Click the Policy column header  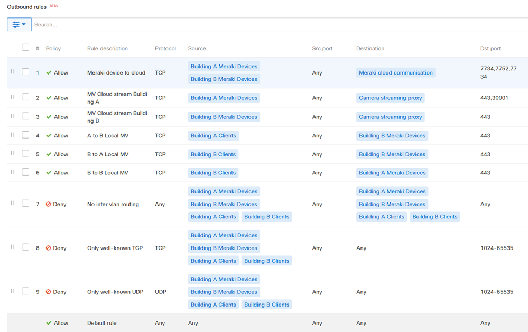coord(53,48)
